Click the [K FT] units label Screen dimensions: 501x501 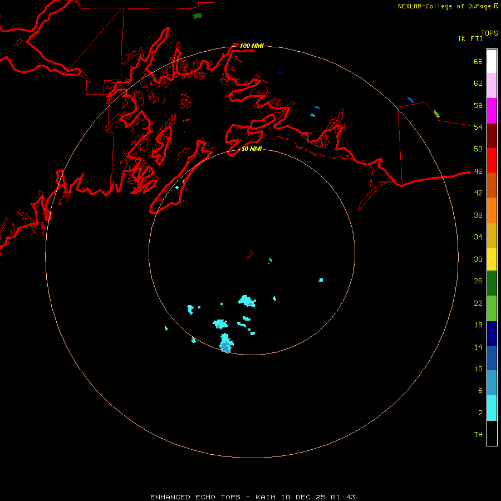click(470, 38)
